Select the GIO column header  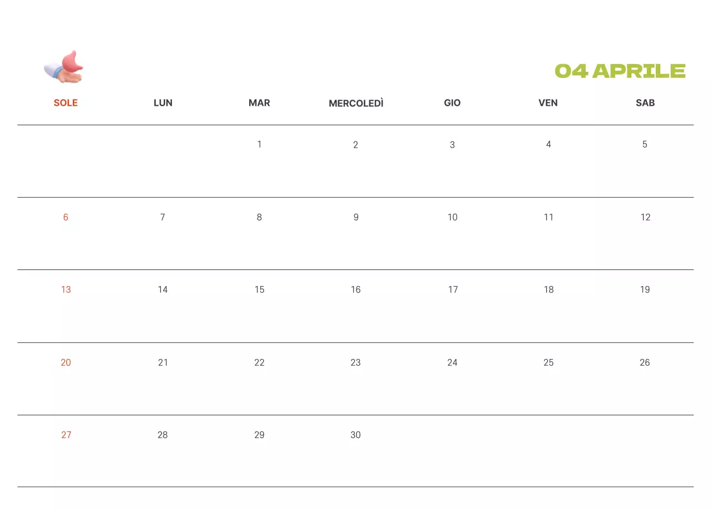tap(452, 103)
